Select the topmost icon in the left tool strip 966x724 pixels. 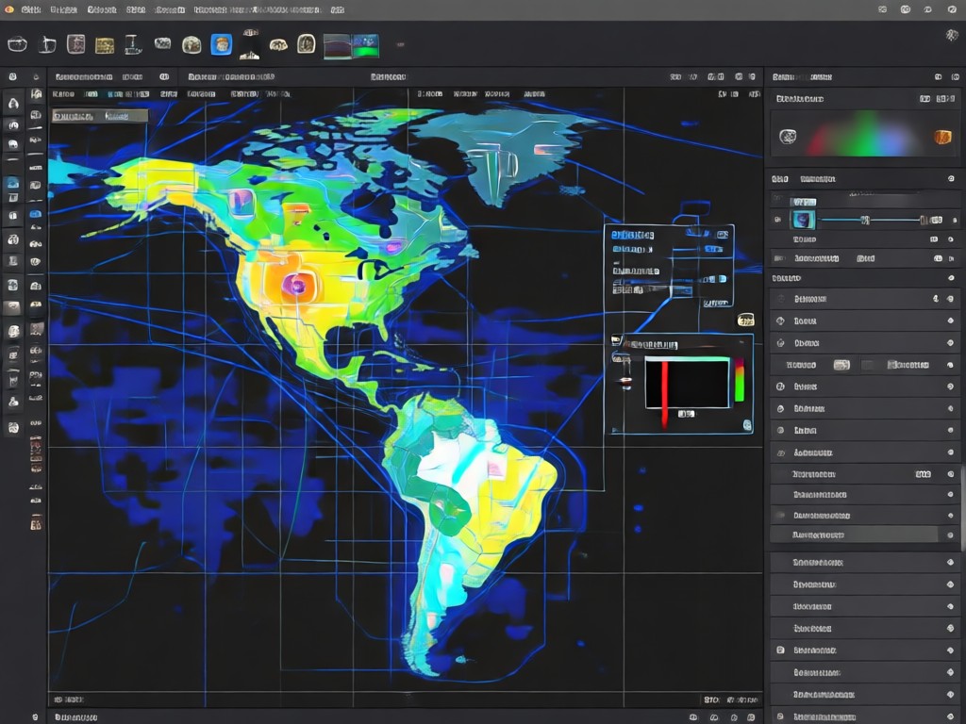point(13,77)
